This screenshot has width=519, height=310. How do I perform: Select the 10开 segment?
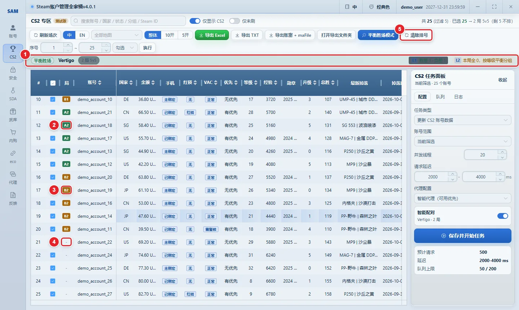pyautogui.click(x=170, y=35)
